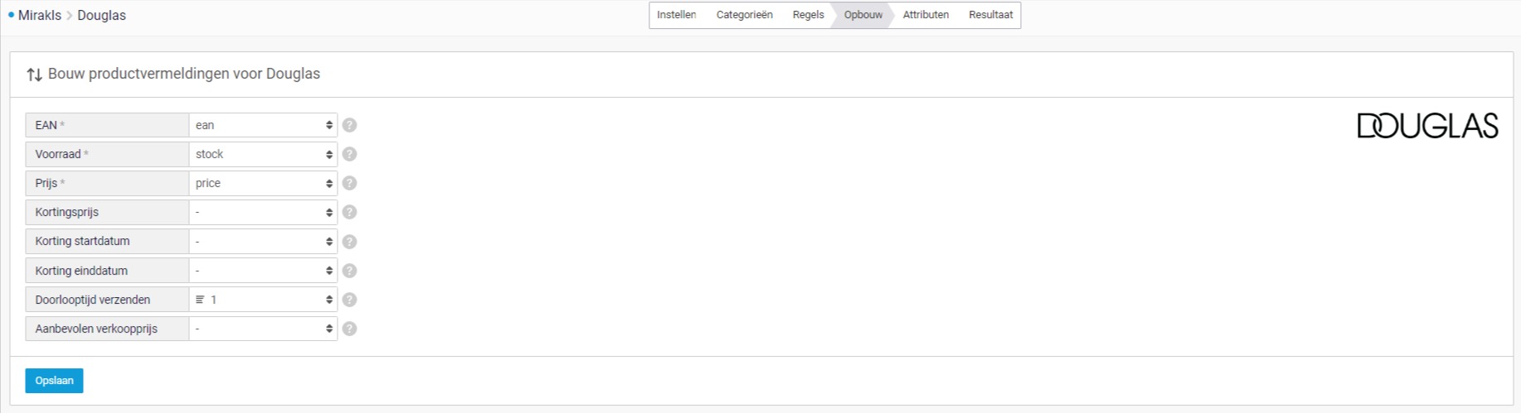
Task: Open help icon for Doorlooptijd verzenden
Action: tap(350, 300)
